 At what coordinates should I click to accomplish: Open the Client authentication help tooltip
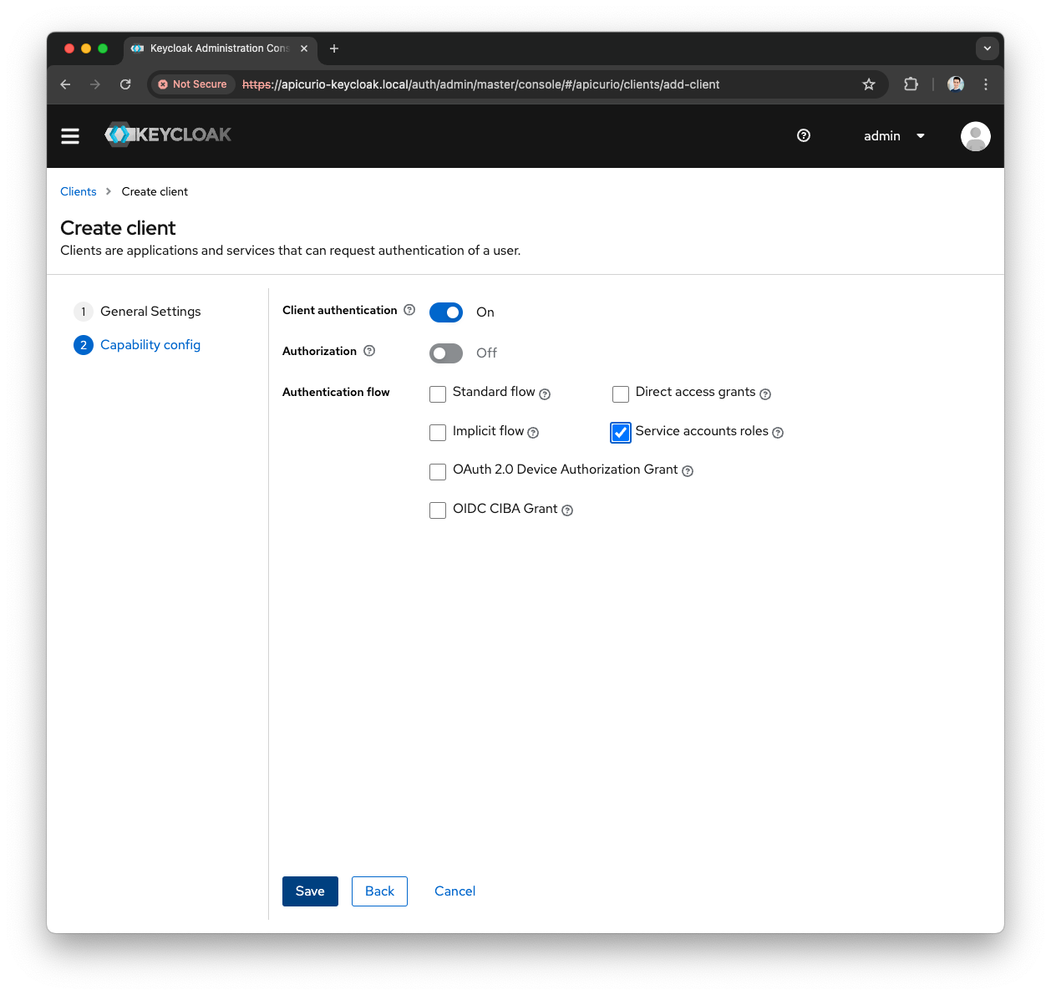[409, 310]
